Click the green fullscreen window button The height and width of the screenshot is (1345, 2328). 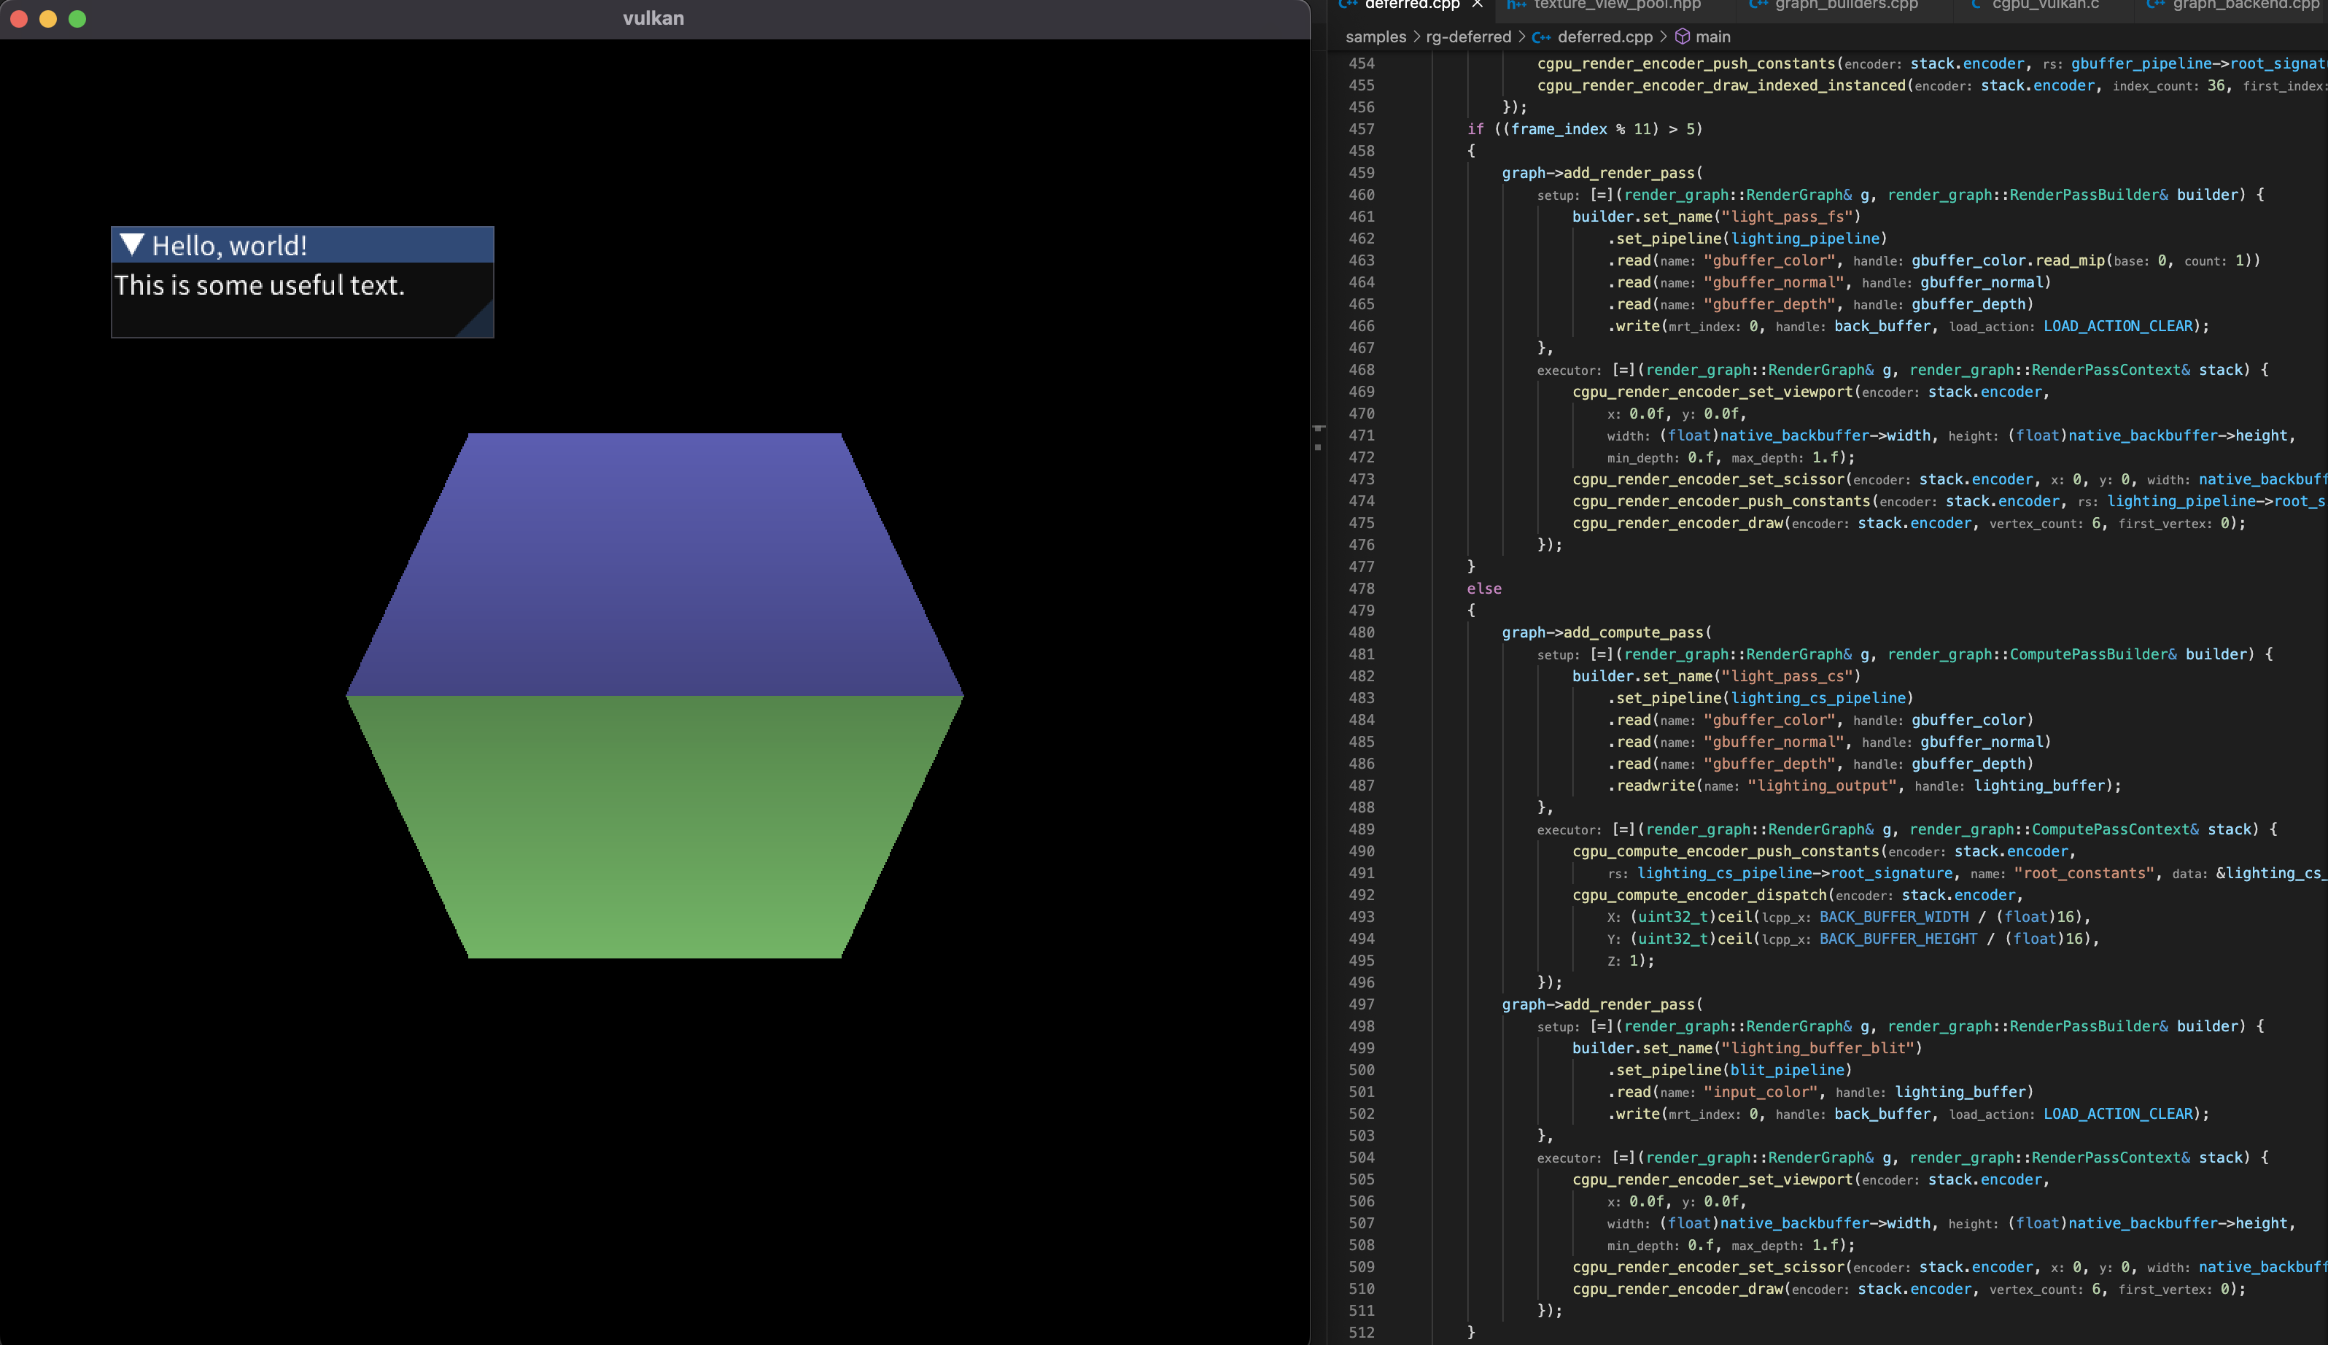pos(77,18)
